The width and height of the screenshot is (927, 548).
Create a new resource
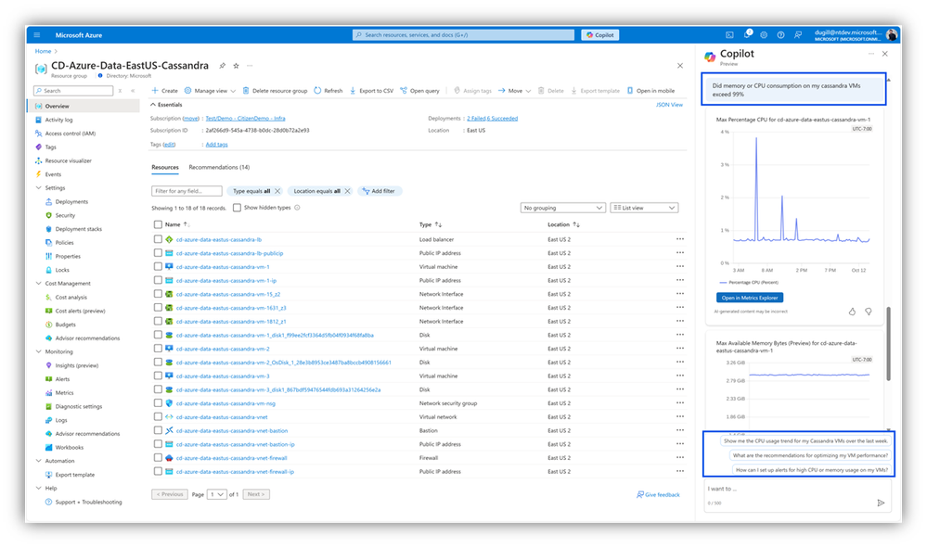[164, 90]
